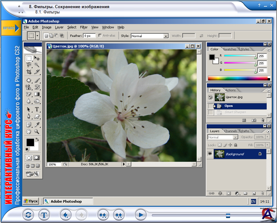The width and height of the screenshot is (277, 223).
Task: Select the Eraser tool
Action: pos(29,94)
